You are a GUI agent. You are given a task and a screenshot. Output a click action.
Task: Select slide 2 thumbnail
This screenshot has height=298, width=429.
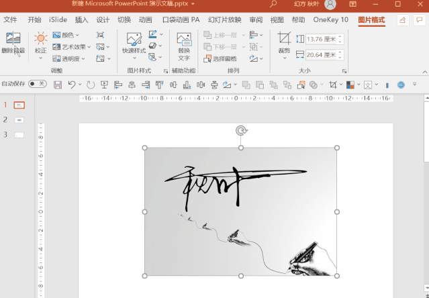tap(19, 119)
